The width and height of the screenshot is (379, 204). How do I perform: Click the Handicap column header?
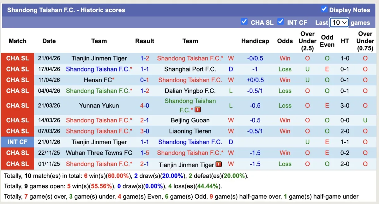tap(255, 41)
